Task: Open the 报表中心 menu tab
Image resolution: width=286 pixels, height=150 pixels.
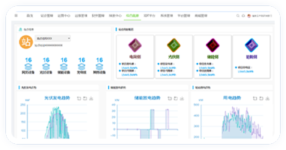Action: click(115, 16)
